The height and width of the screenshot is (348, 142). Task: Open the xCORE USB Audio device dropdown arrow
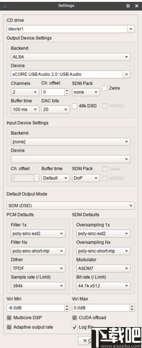click(x=127, y=74)
